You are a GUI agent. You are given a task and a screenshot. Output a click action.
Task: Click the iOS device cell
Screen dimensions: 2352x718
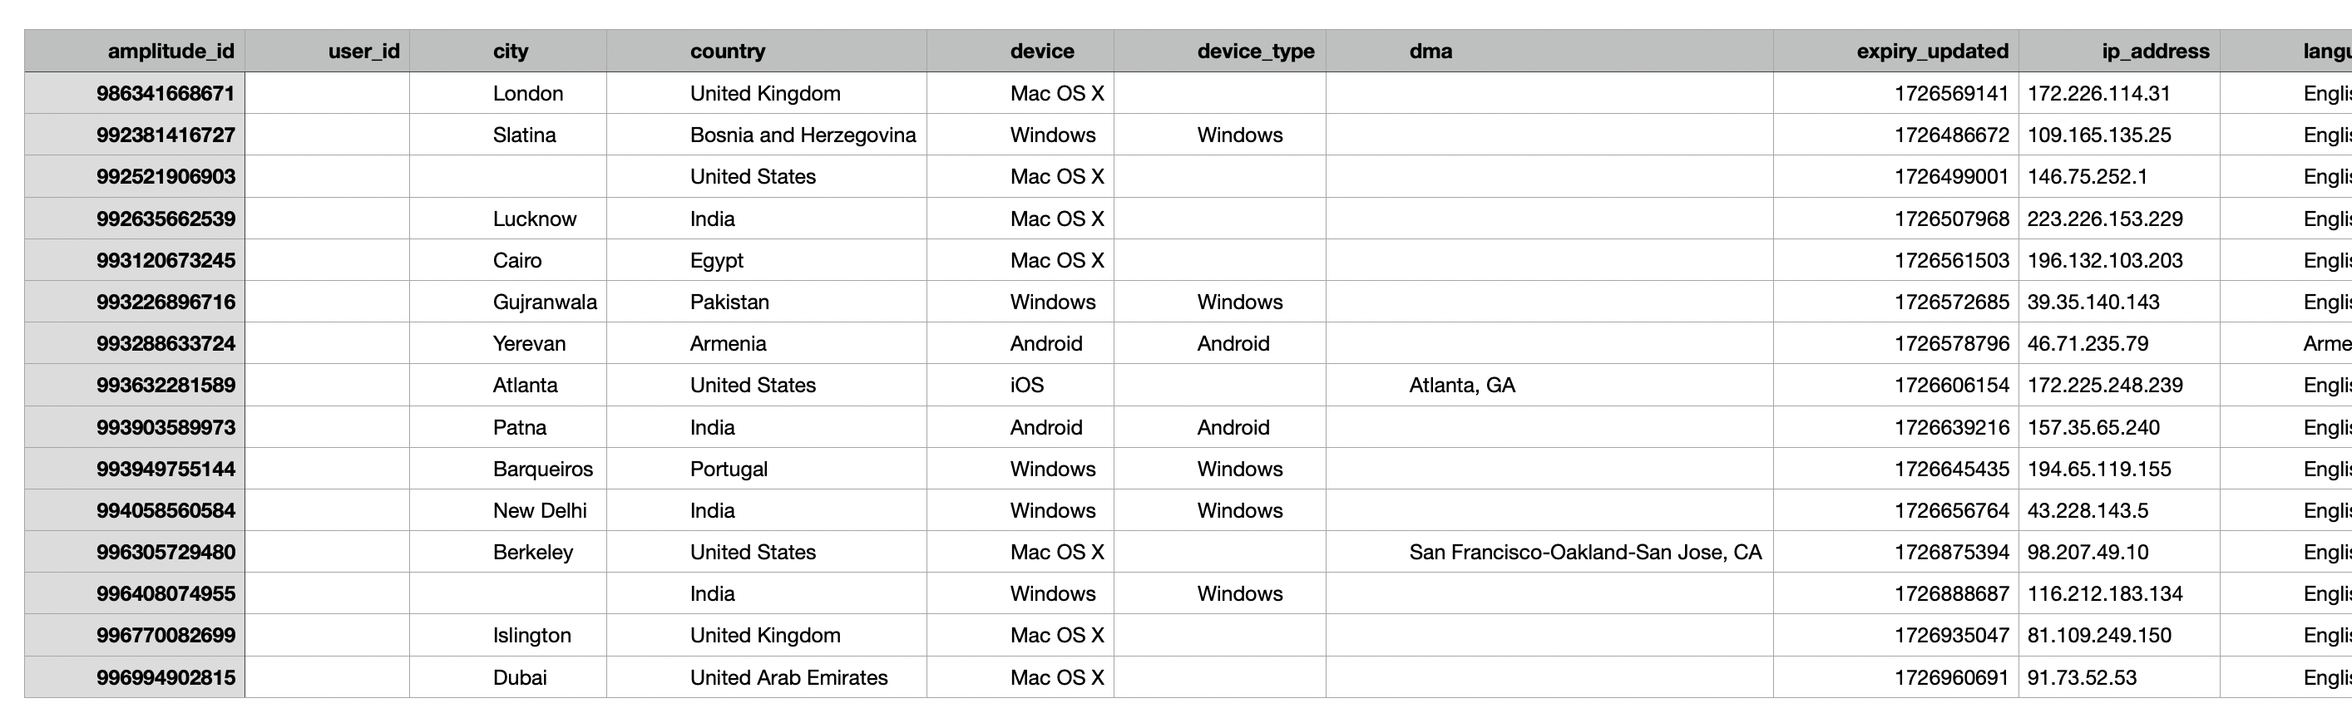tap(1020, 385)
